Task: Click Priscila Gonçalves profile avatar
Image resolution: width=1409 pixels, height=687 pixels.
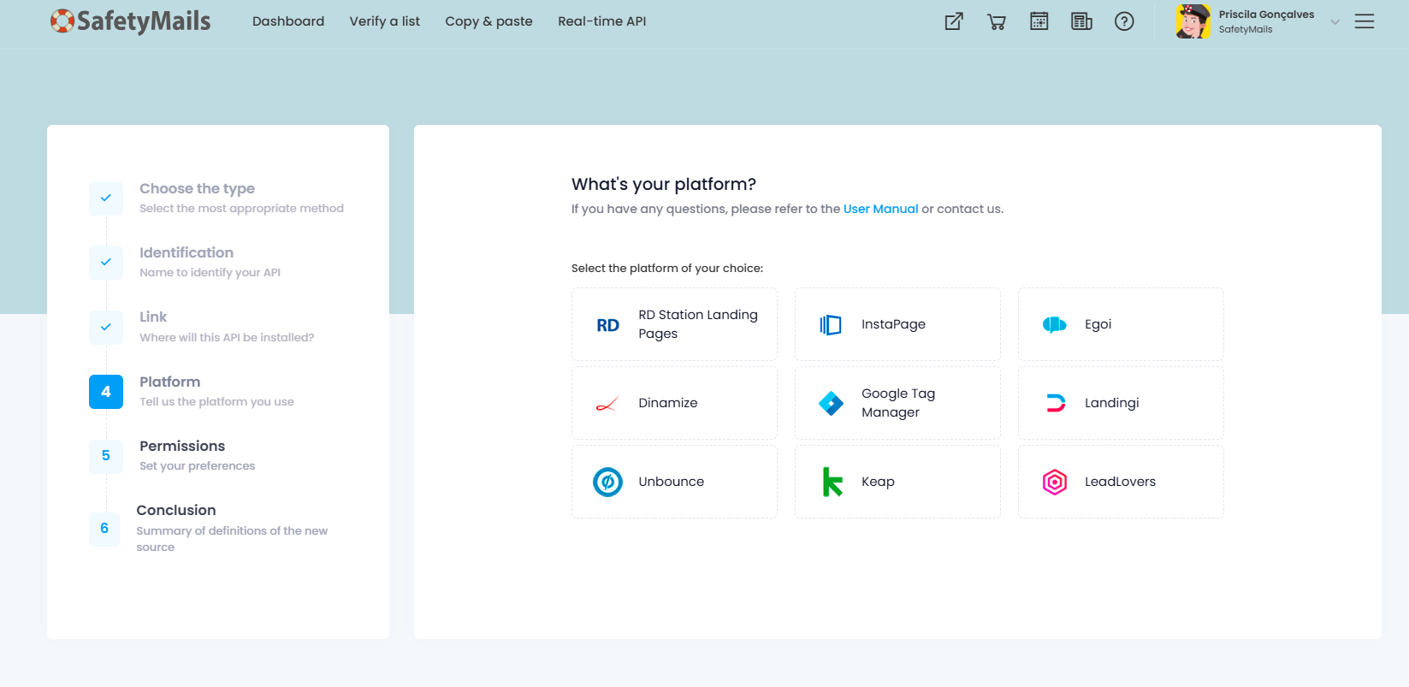Action: coord(1193,21)
